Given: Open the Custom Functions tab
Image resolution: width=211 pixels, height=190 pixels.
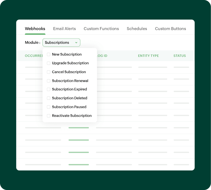Looking at the screenshot, I should (x=101, y=29).
